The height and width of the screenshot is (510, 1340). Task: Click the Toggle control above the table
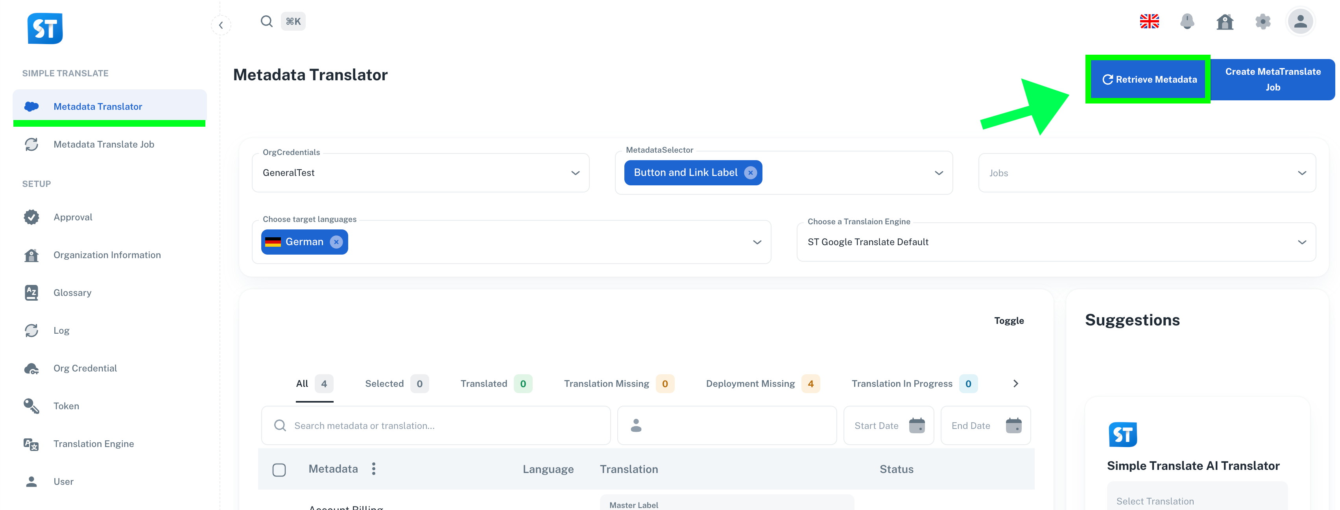(1009, 321)
